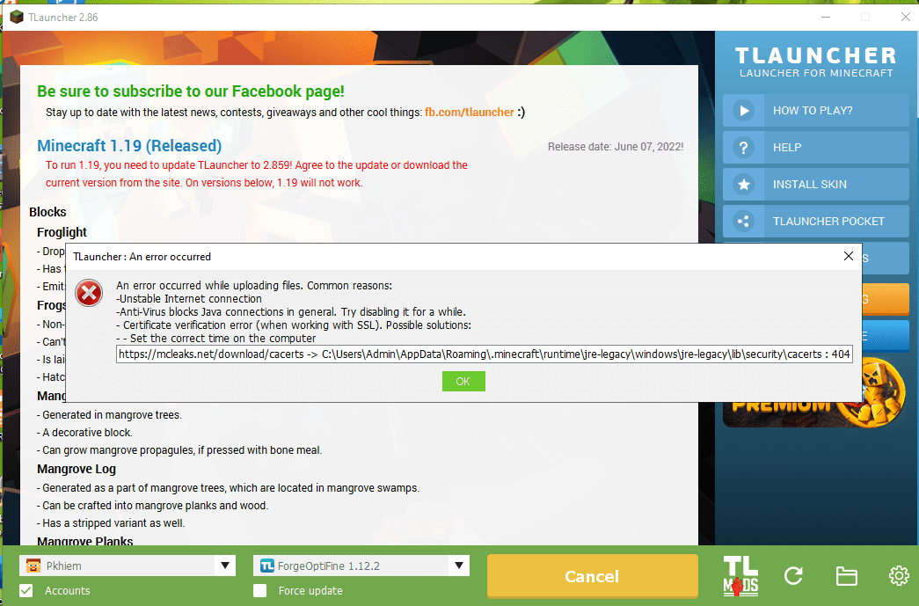This screenshot has width=919, height=606.
Task: Click 'To run 1.19, you need to update' warning
Action: (257, 173)
